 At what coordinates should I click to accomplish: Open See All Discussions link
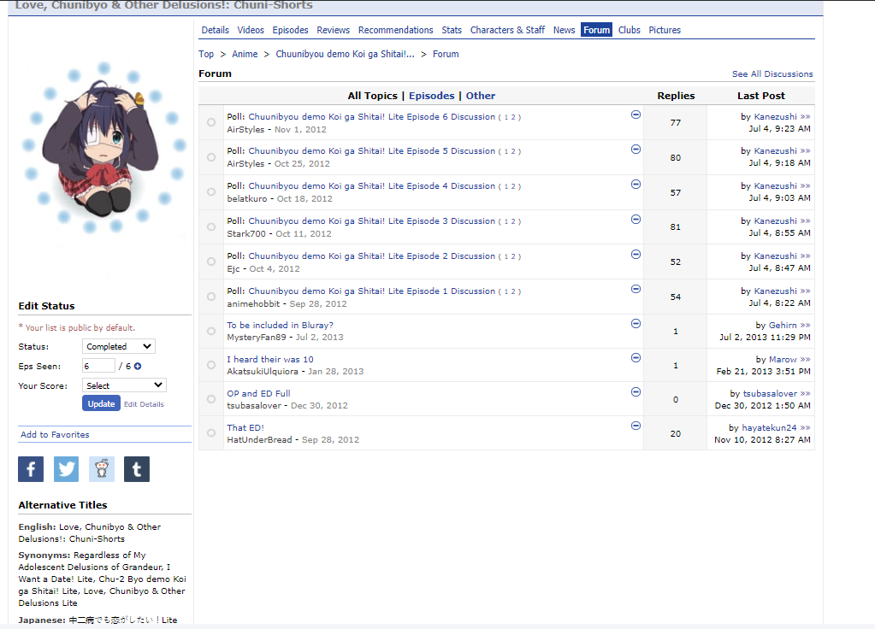[x=772, y=74]
